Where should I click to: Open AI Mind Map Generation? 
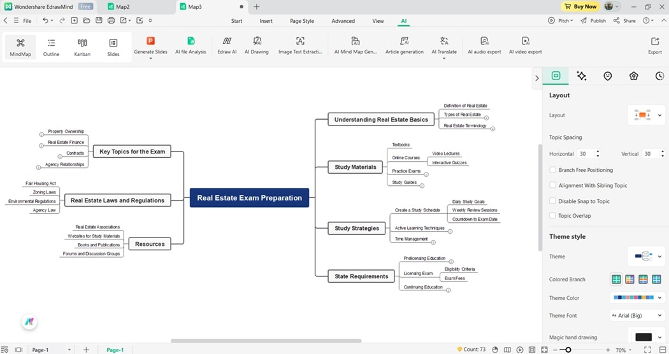pyautogui.click(x=356, y=46)
